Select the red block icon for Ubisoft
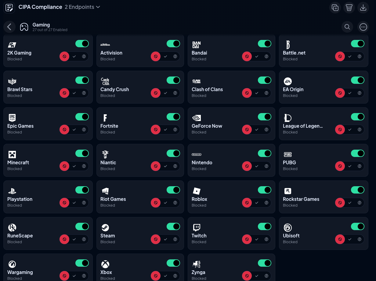Image resolution: width=376 pixels, height=281 pixels. 340,239
